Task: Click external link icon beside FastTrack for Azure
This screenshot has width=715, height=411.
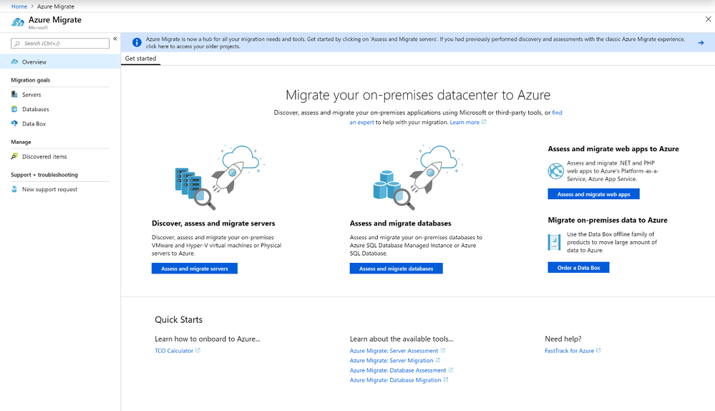Action: 599,350
